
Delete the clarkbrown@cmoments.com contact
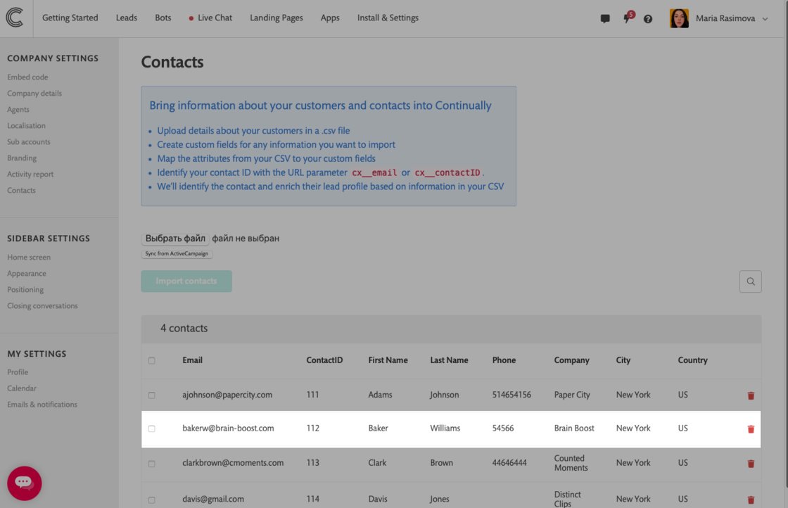(x=751, y=463)
